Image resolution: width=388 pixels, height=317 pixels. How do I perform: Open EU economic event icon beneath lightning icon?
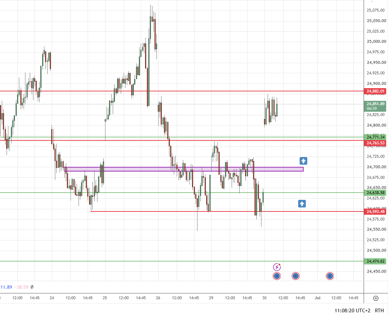(x=277, y=276)
